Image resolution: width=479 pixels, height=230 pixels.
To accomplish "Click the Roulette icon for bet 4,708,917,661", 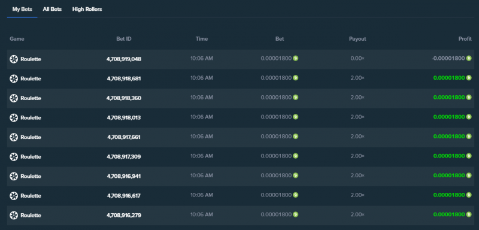I will coord(14,137).
